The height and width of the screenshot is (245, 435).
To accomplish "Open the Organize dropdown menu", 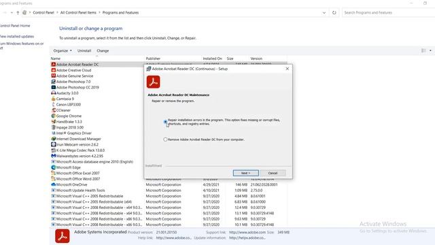I will point(63,51).
